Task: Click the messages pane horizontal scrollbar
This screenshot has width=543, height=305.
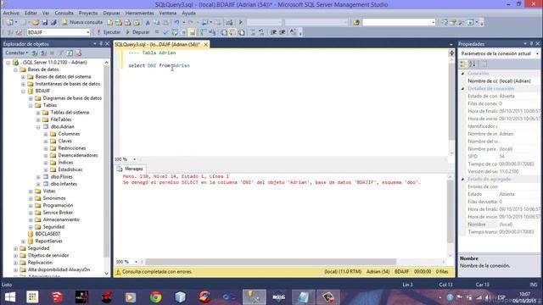Action: click(271, 262)
